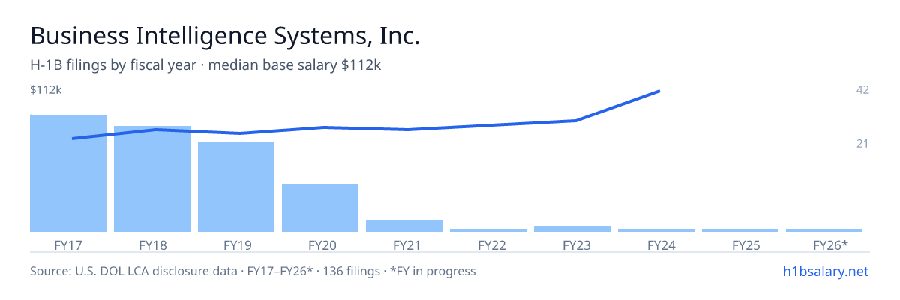Select the FY20 filings bar
The width and height of the screenshot is (900, 300).
point(320,208)
